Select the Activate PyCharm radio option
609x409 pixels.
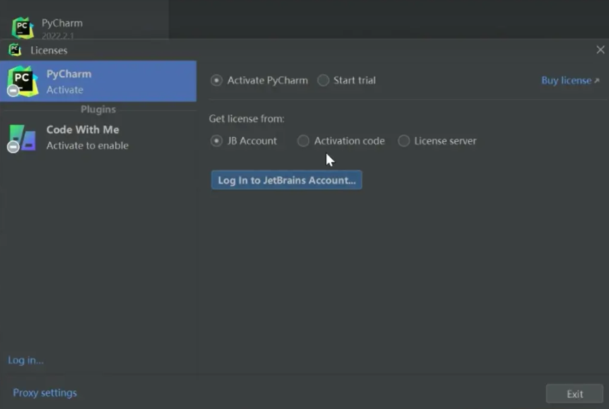click(x=217, y=81)
